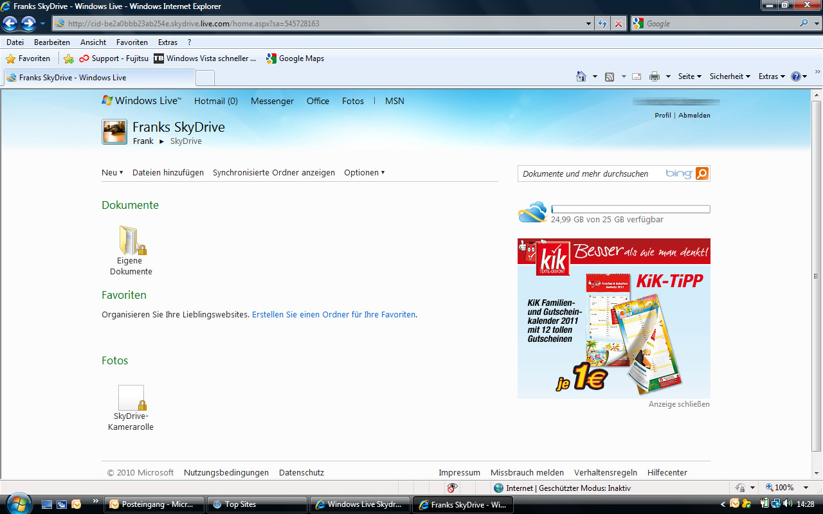Open the Bearbeiten menu

[52, 42]
